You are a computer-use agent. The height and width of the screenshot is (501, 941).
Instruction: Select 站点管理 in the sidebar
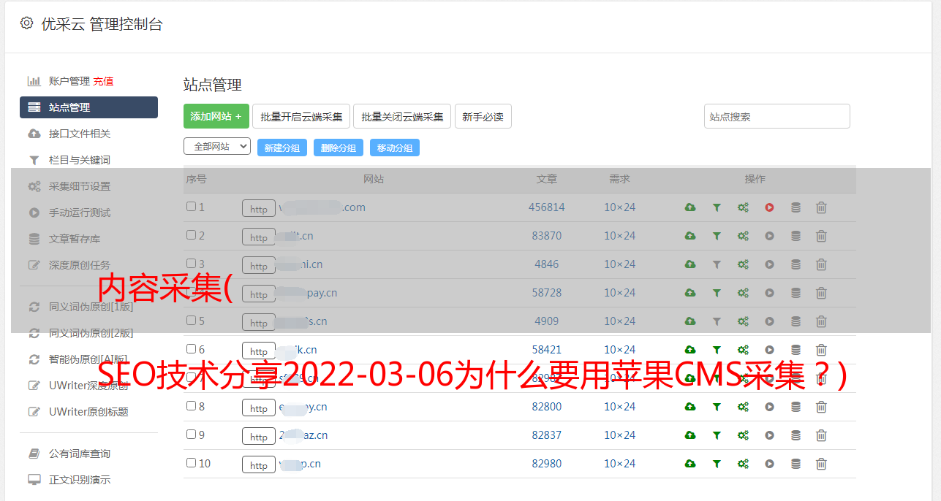[88, 107]
